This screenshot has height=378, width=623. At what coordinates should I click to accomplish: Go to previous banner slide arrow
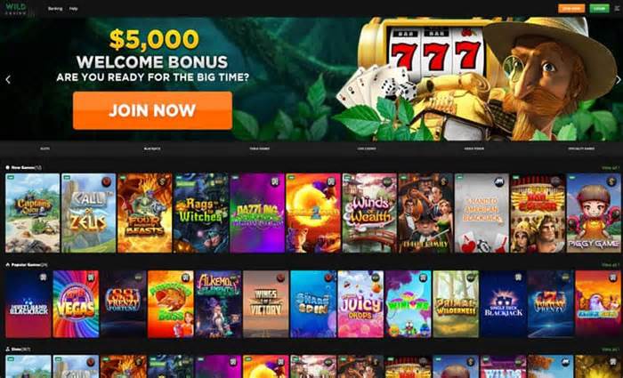(x=8, y=79)
